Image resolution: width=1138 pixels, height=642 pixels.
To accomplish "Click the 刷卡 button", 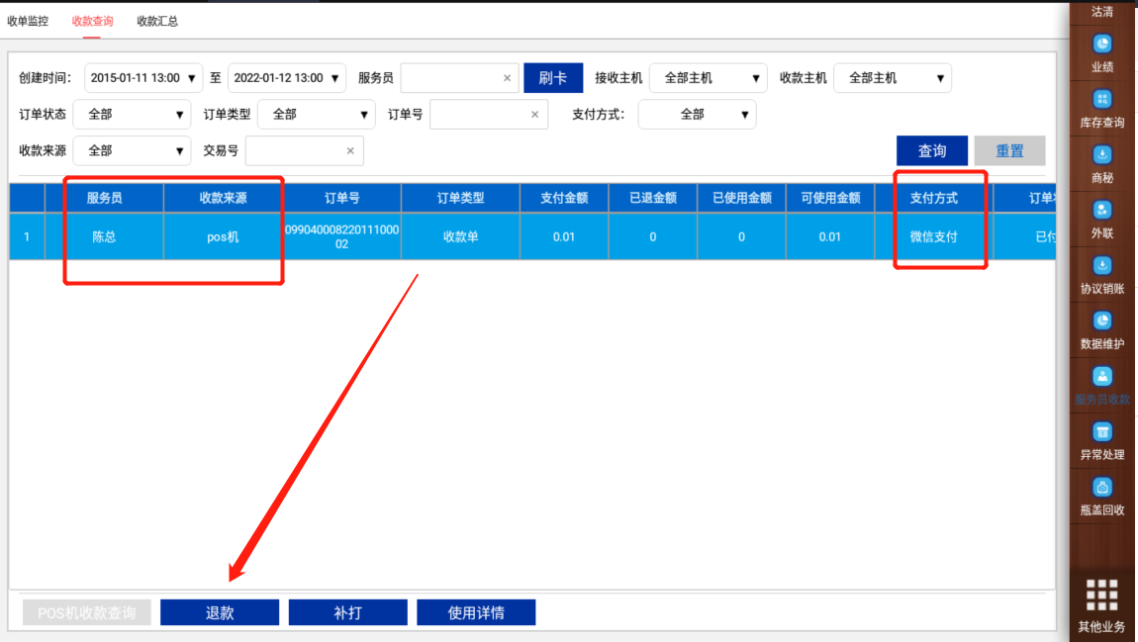I will [x=553, y=78].
